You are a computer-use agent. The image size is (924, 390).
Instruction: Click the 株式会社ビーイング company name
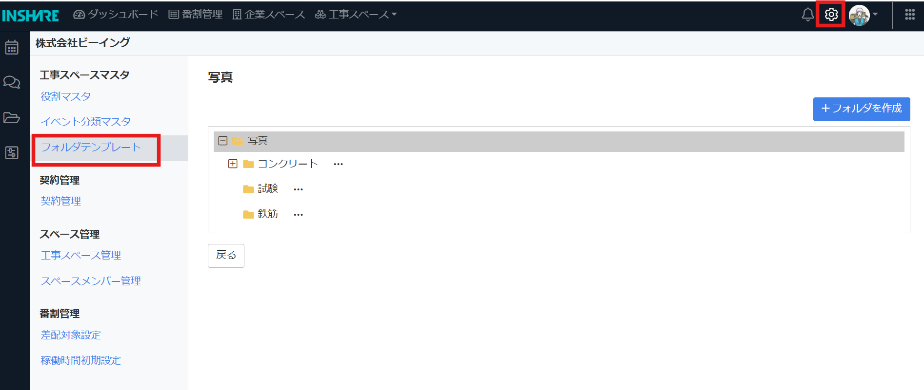[82, 43]
